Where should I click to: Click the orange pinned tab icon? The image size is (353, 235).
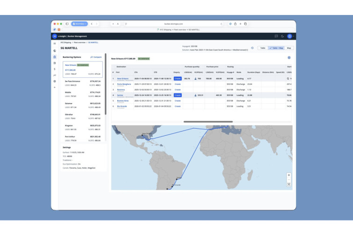pyautogui.click(x=59, y=30)
